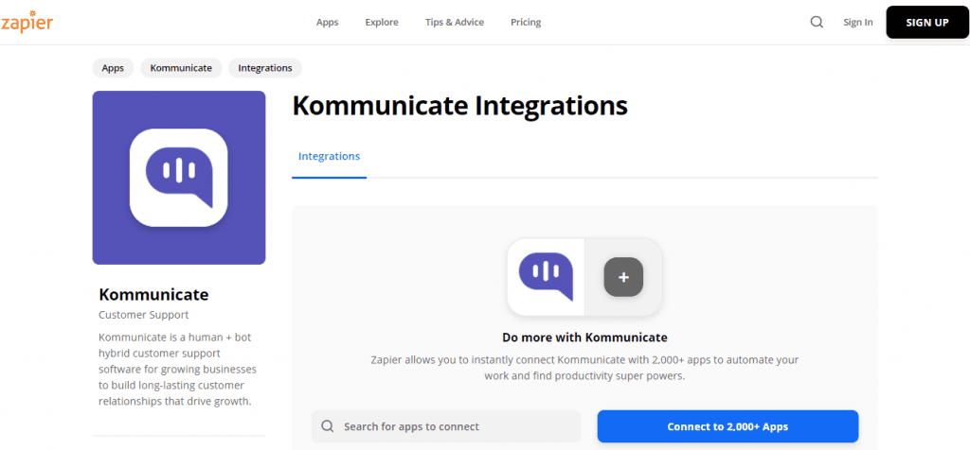Click the Kommunicate chat bubble icon in card
The image size is (970, 450).
click(x=546, y=277)
